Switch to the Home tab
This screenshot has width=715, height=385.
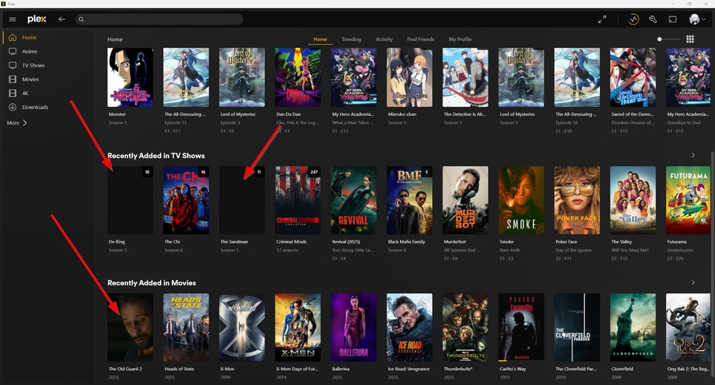click(x=320, y=39)
